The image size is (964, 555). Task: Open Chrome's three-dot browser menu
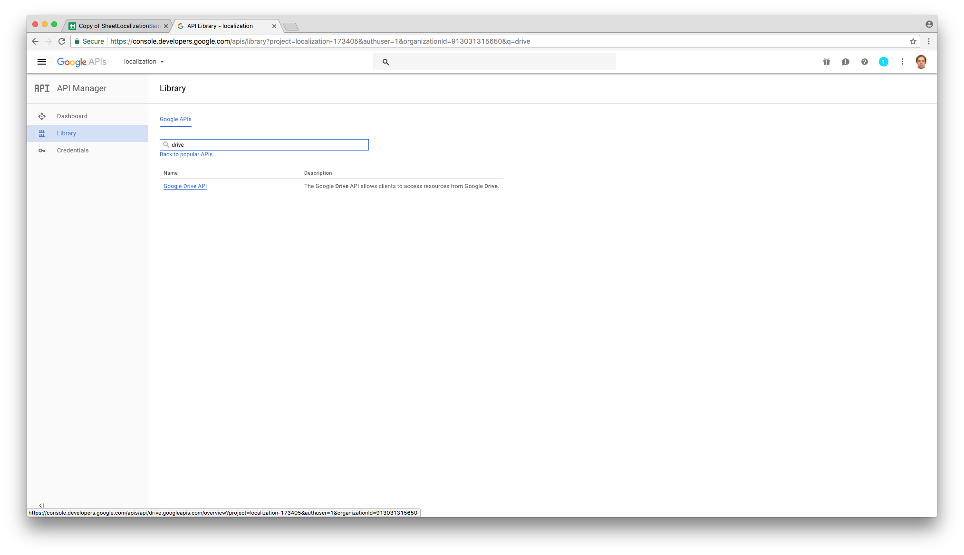928,41
